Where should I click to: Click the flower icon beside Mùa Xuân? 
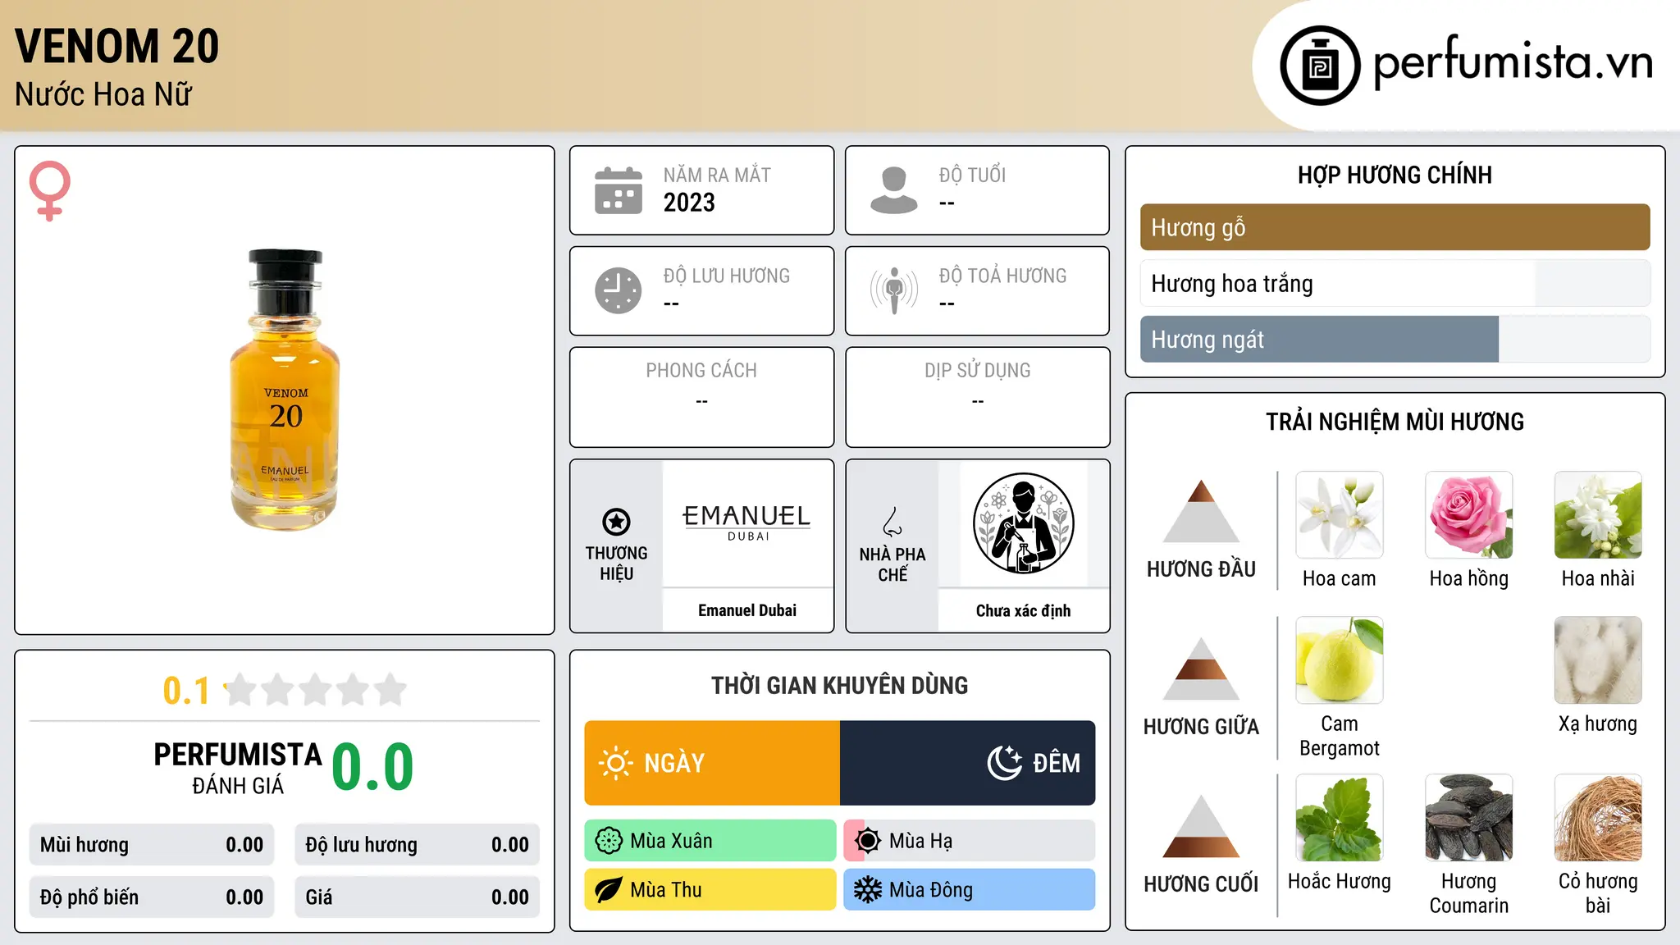click(609, 841)
